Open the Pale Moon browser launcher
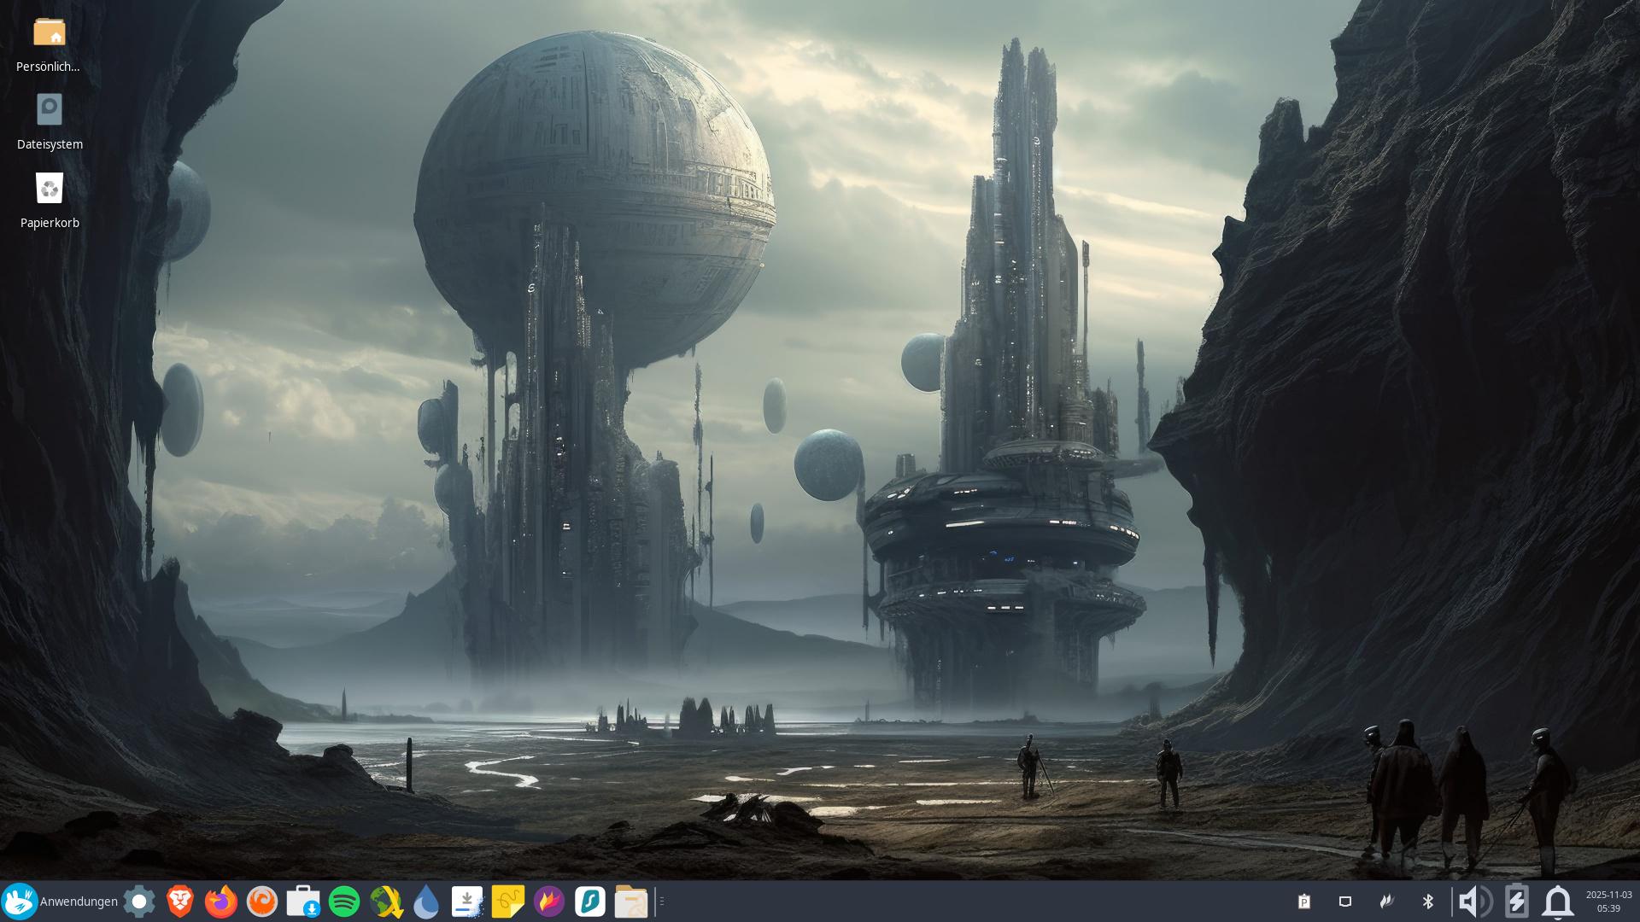 (262, 902)
